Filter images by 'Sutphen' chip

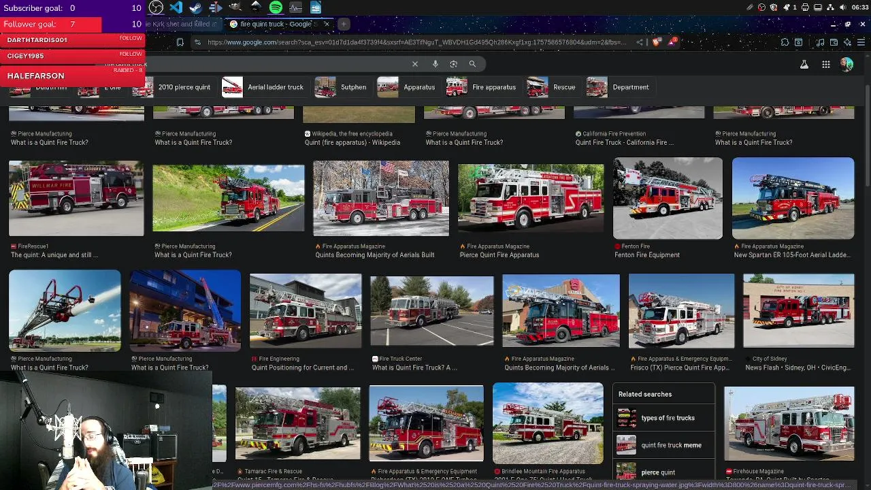click(342, 87)
